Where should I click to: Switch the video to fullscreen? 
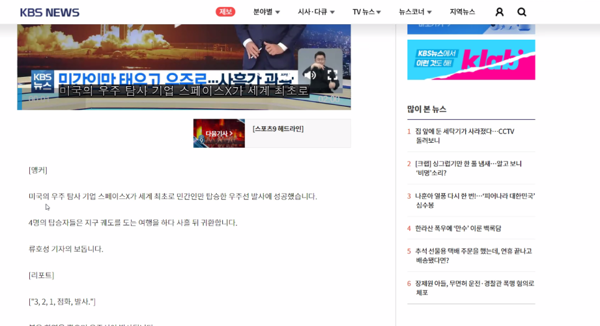[x=332, y=75]
